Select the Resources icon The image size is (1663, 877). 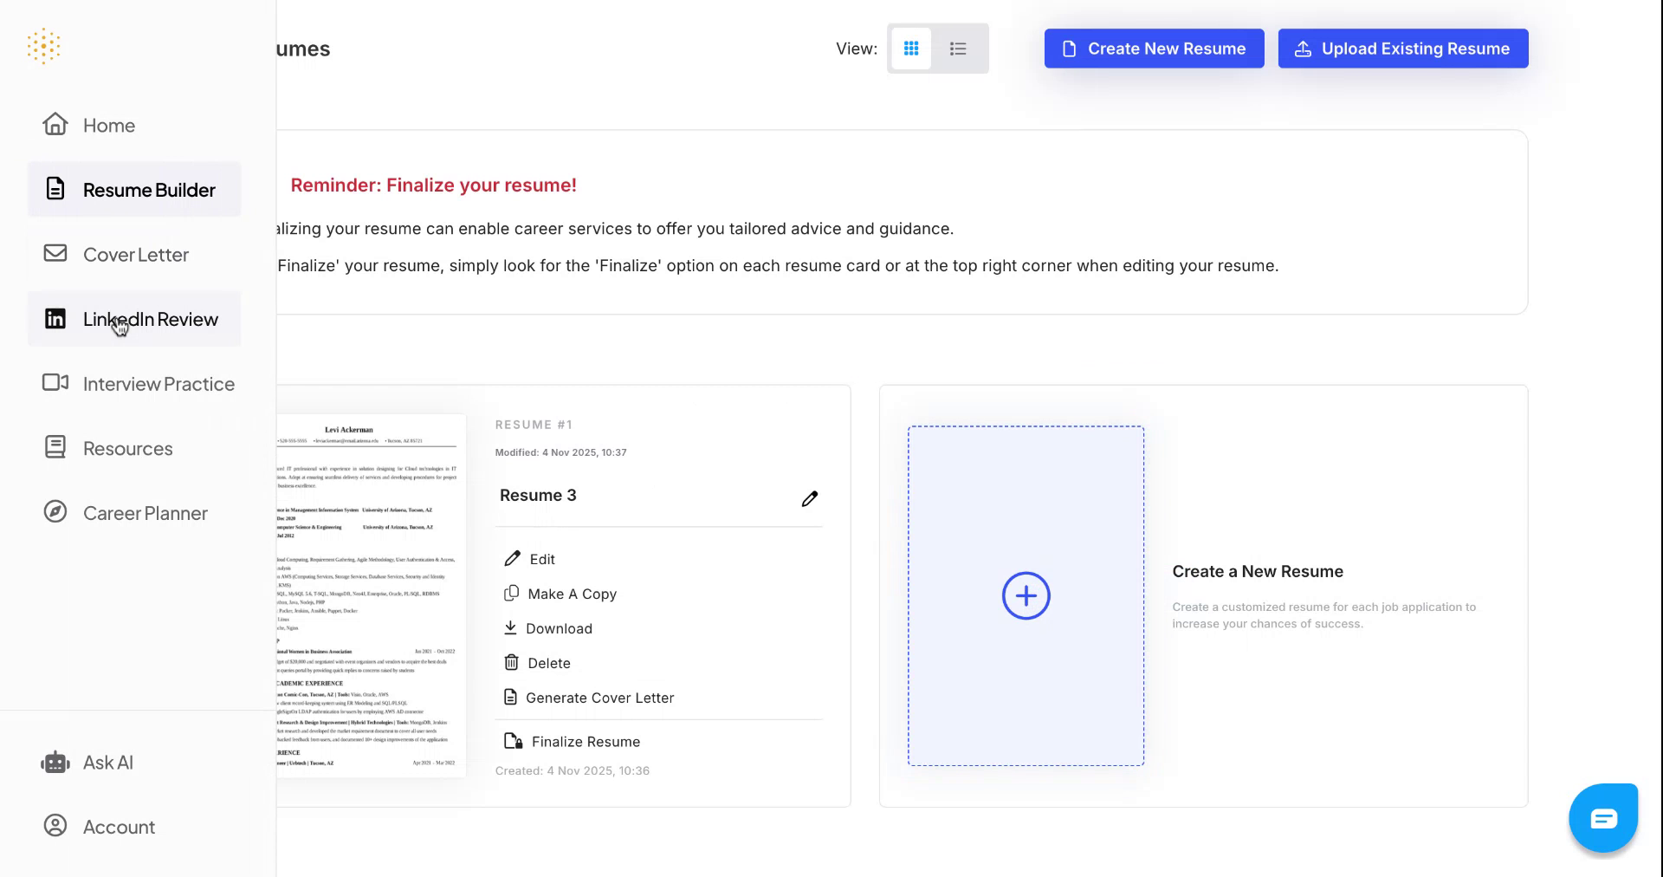coord(55,447)
